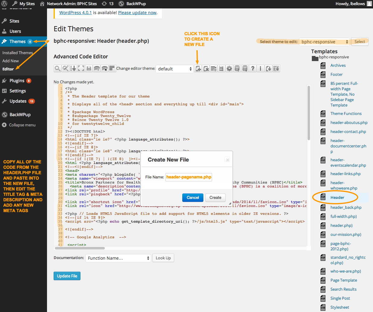Screen dimensions: 373x312
Task: Open the Footer template file
Action: click(x=336, y=74)
